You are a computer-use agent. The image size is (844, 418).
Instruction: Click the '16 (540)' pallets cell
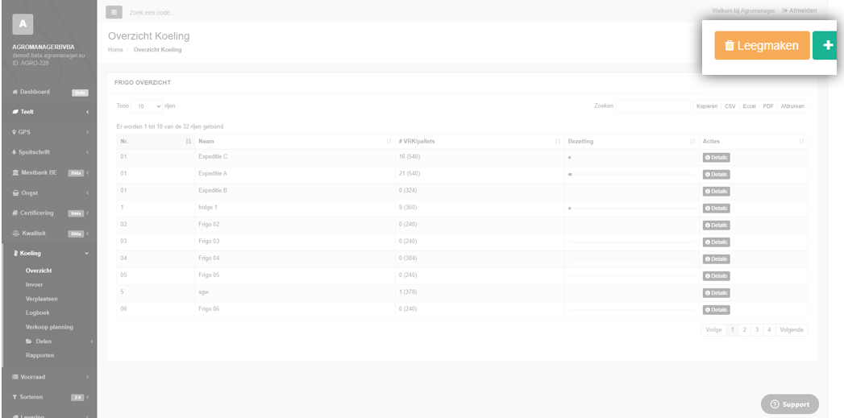[480, 157]
